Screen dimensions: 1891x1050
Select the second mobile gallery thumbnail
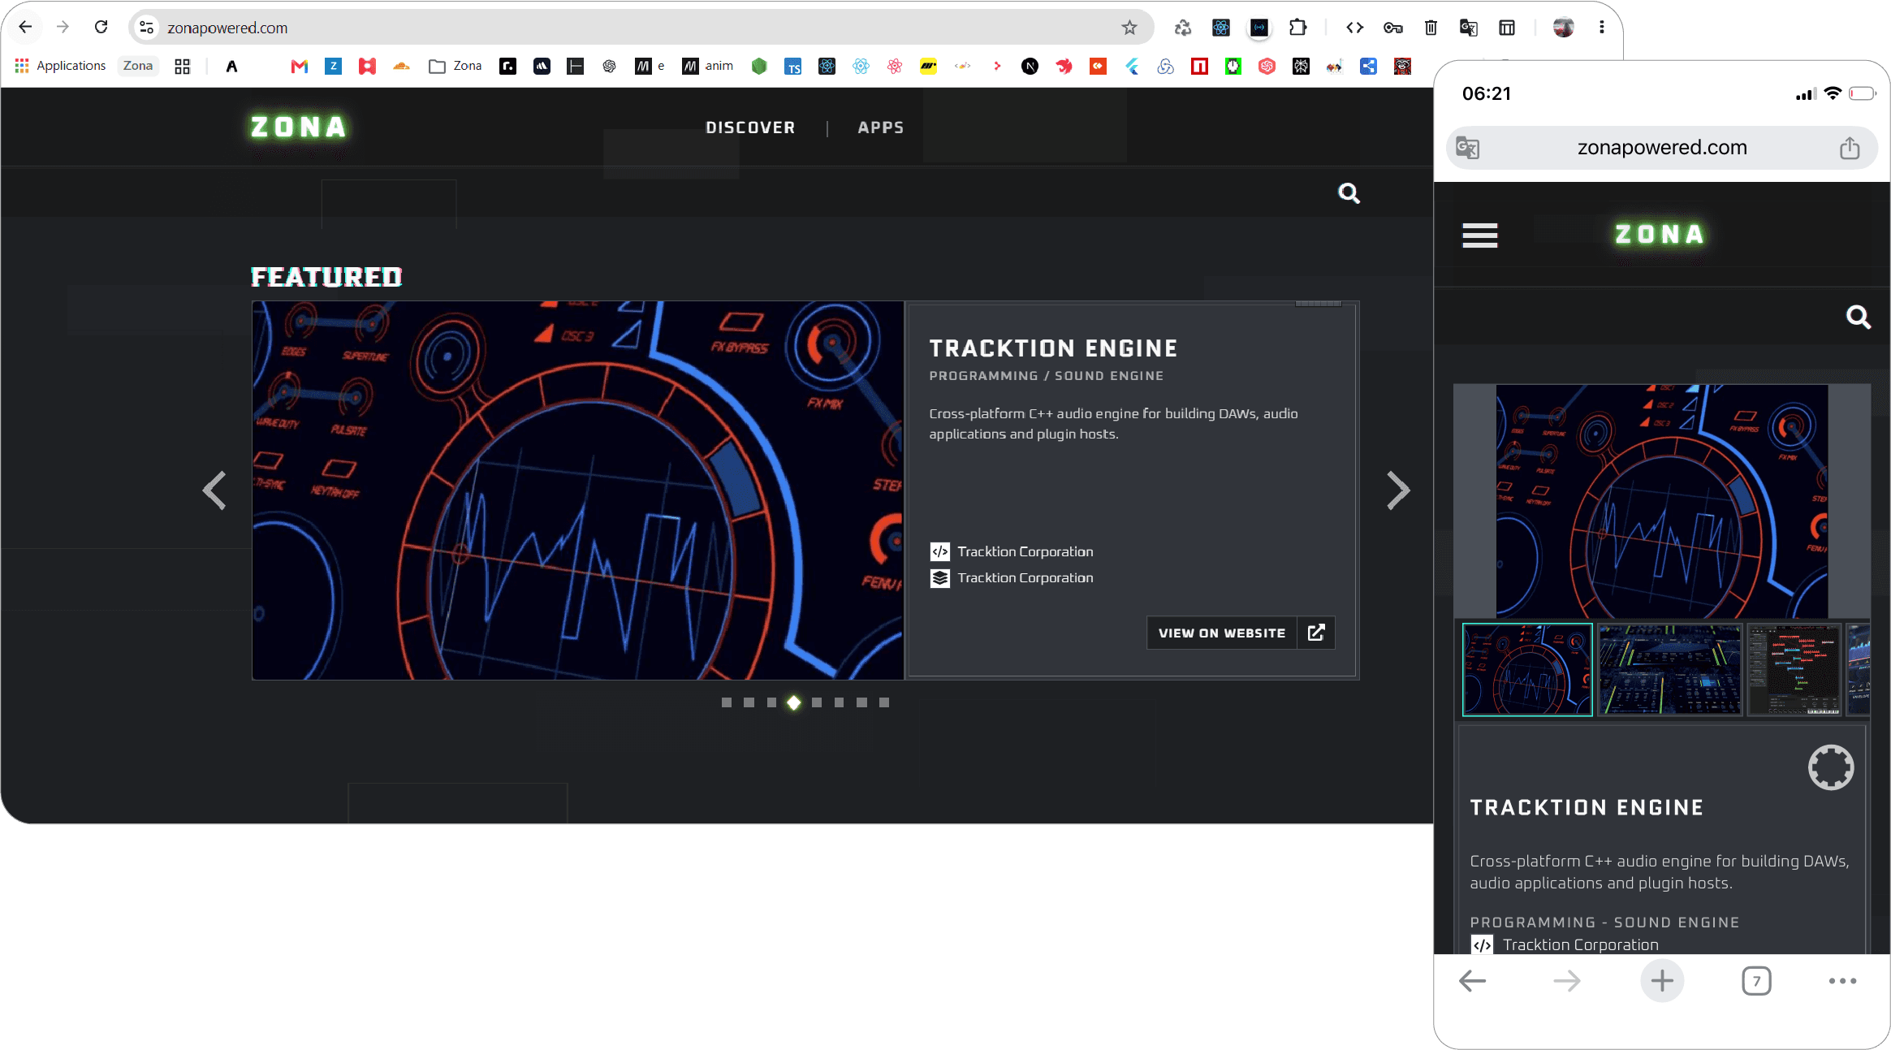1670,669
